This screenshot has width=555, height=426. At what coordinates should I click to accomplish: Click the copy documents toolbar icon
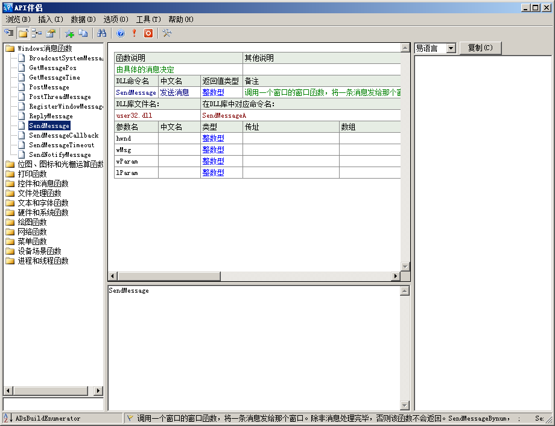tap(83, 33)
